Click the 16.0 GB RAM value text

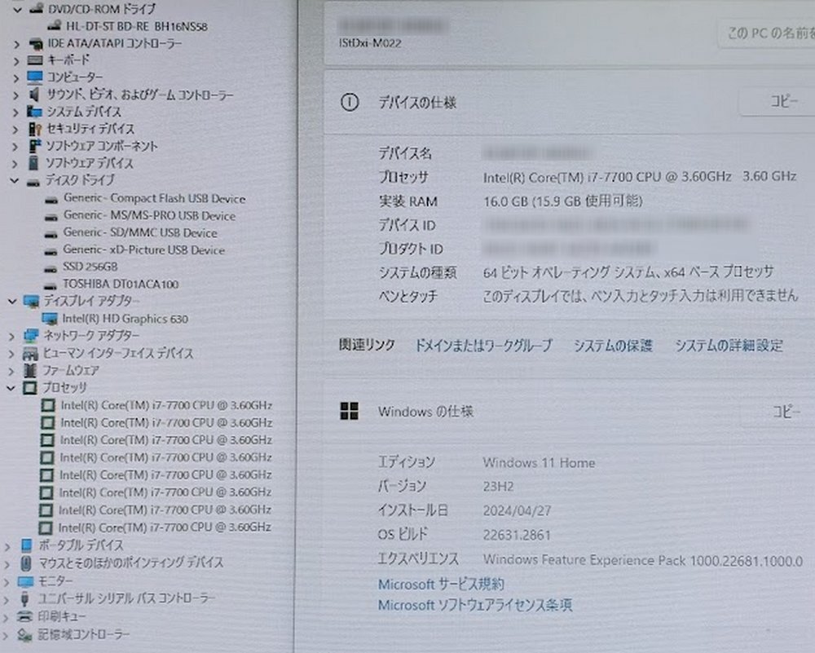563,201
